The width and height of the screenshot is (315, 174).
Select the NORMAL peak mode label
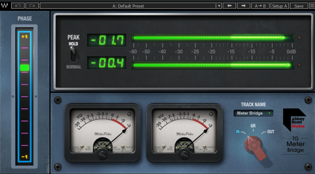pos(74,67)
